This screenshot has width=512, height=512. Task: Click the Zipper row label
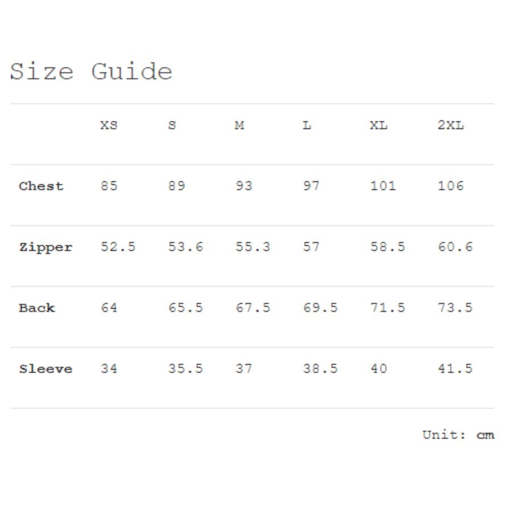(46, 247)
